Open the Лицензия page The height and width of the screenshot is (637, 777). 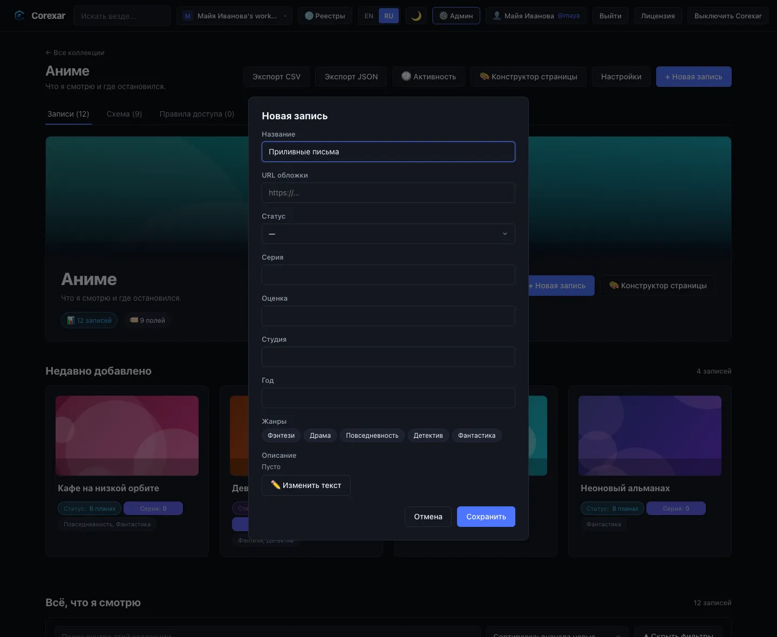658,16
